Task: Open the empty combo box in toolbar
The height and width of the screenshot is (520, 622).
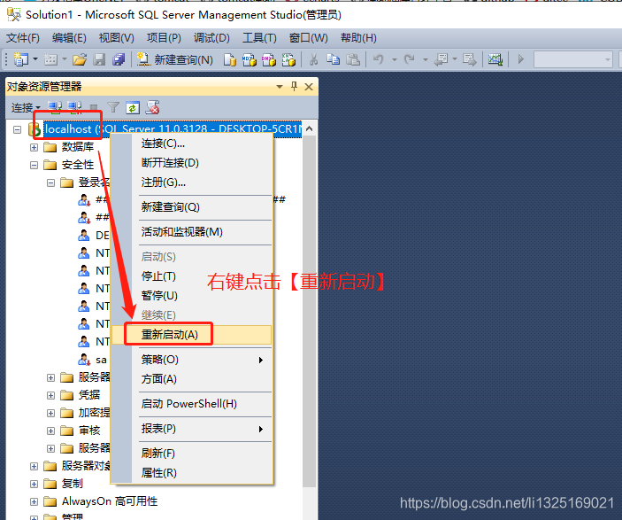Action: (x=572, y=60)
